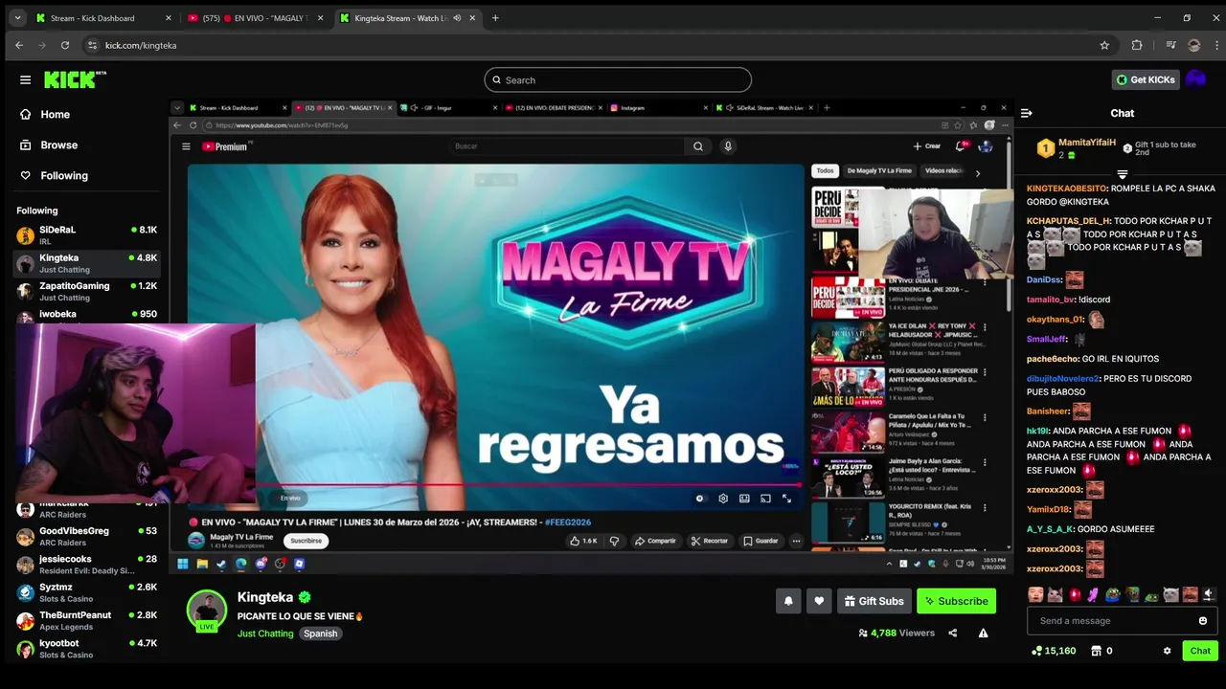Click the Get KICKs button
This screenshot has height=689, width=1226.
(x=1145, y=79)
